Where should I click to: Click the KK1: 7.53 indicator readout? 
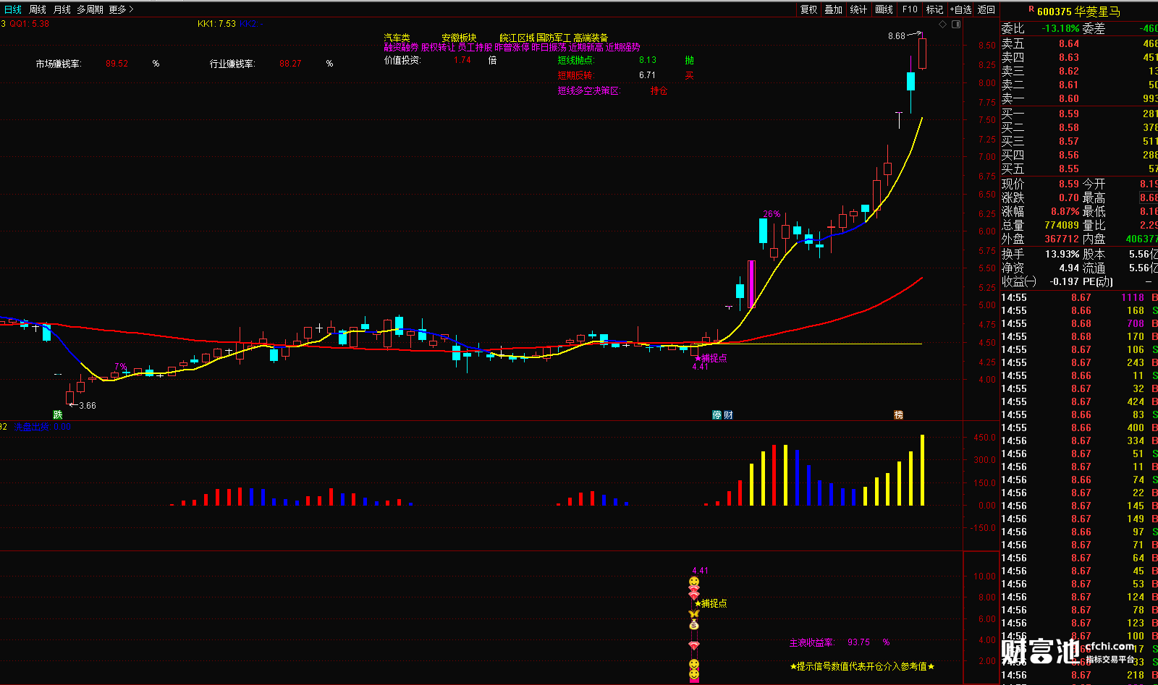[x=216, y=24]
